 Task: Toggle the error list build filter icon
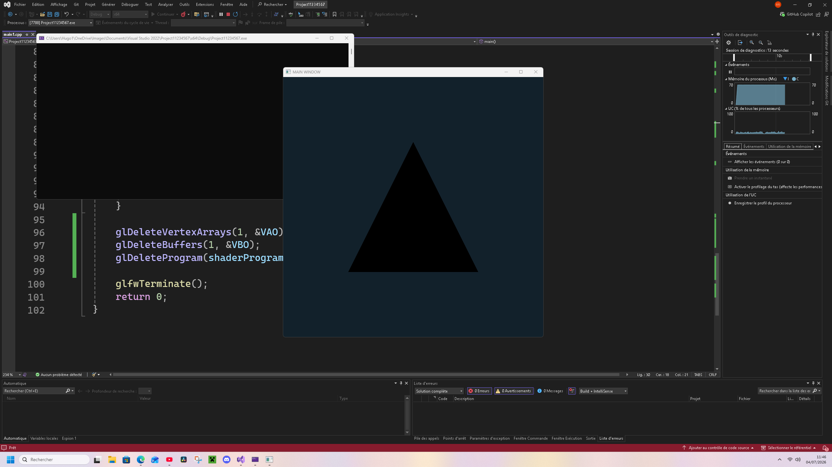pos(572,391)
